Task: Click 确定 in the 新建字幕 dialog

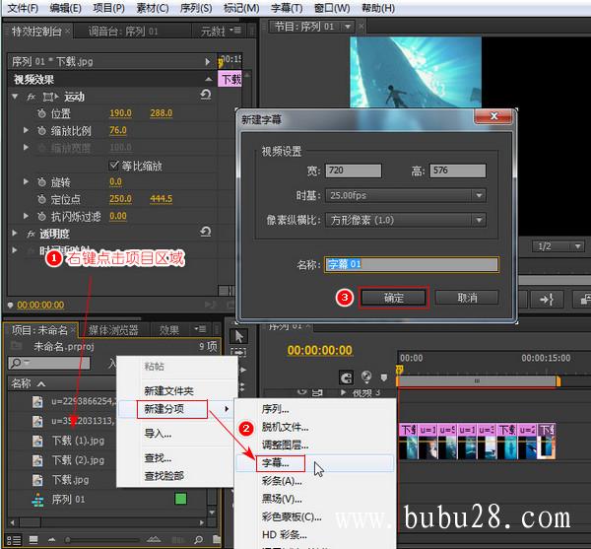Action: [393, 298]
